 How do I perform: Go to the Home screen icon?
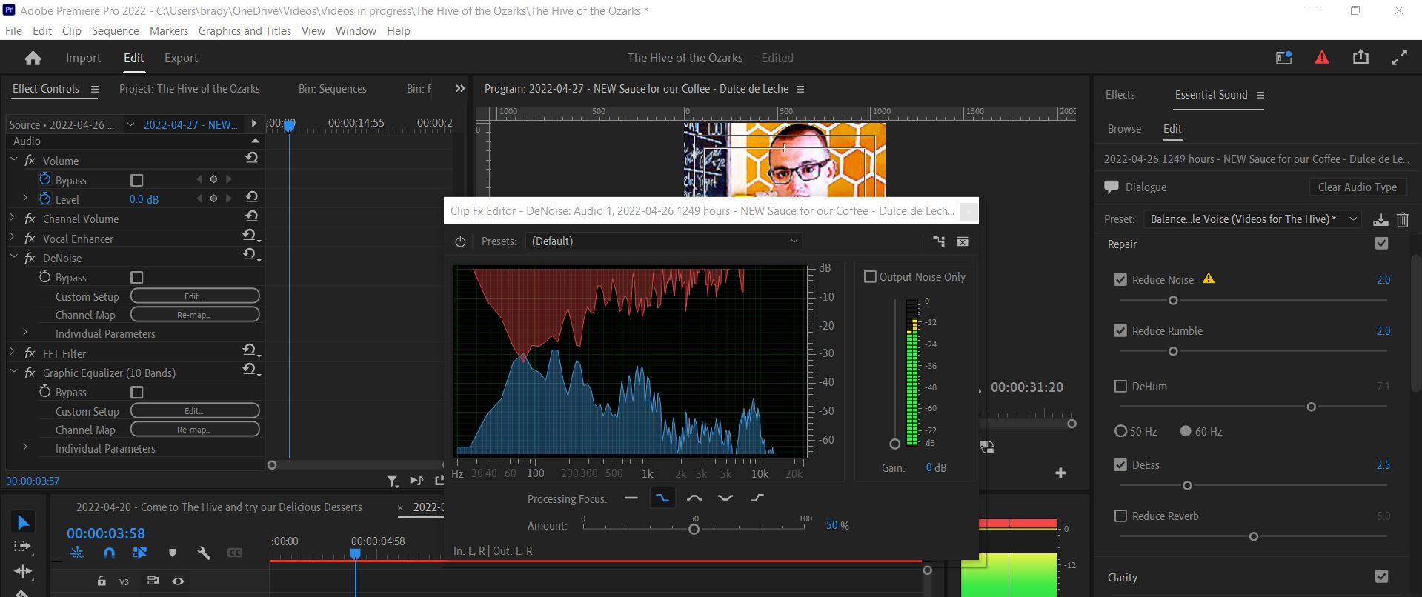[33, 58]
